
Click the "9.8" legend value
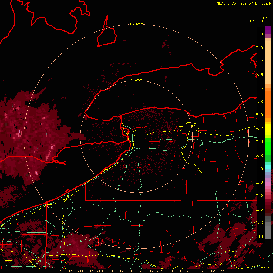pos(259,34)
